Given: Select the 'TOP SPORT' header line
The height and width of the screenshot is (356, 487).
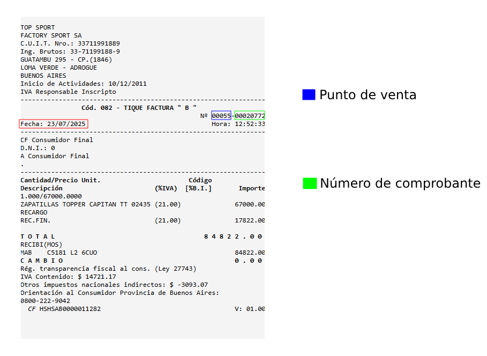Looking at the screenshot, I should 38,27.
